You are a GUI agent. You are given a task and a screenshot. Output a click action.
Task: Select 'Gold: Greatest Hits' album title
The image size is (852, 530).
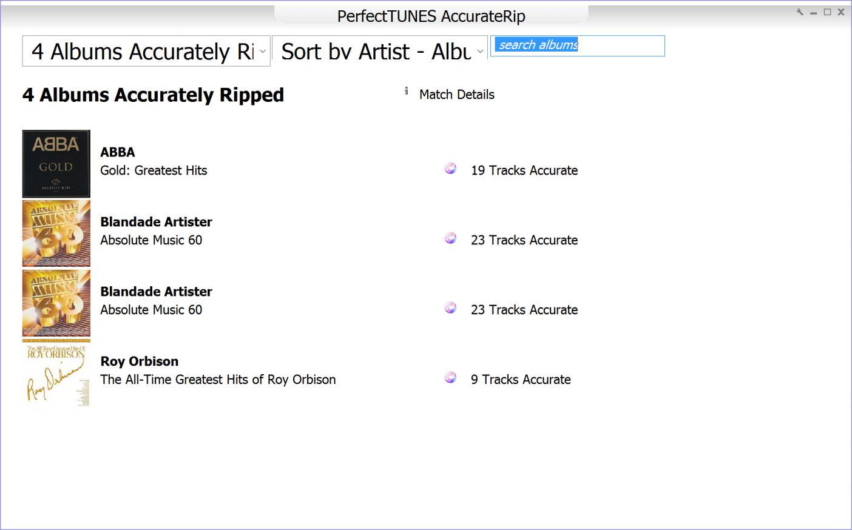[x=154, y=170]
